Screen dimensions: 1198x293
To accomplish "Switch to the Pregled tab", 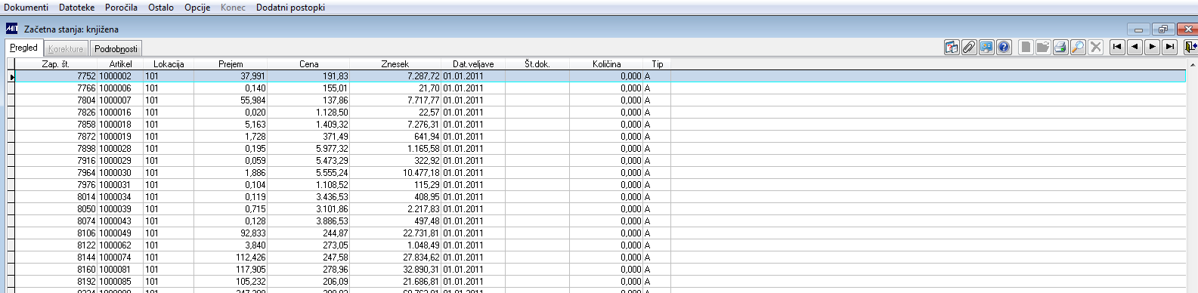I will point(24,48).
